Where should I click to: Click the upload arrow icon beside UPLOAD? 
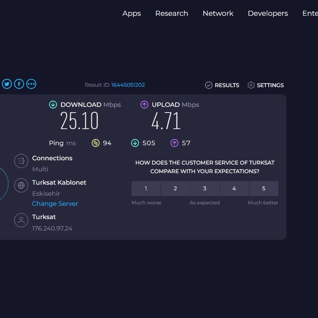pyautogui.click(x=145, y=105)
